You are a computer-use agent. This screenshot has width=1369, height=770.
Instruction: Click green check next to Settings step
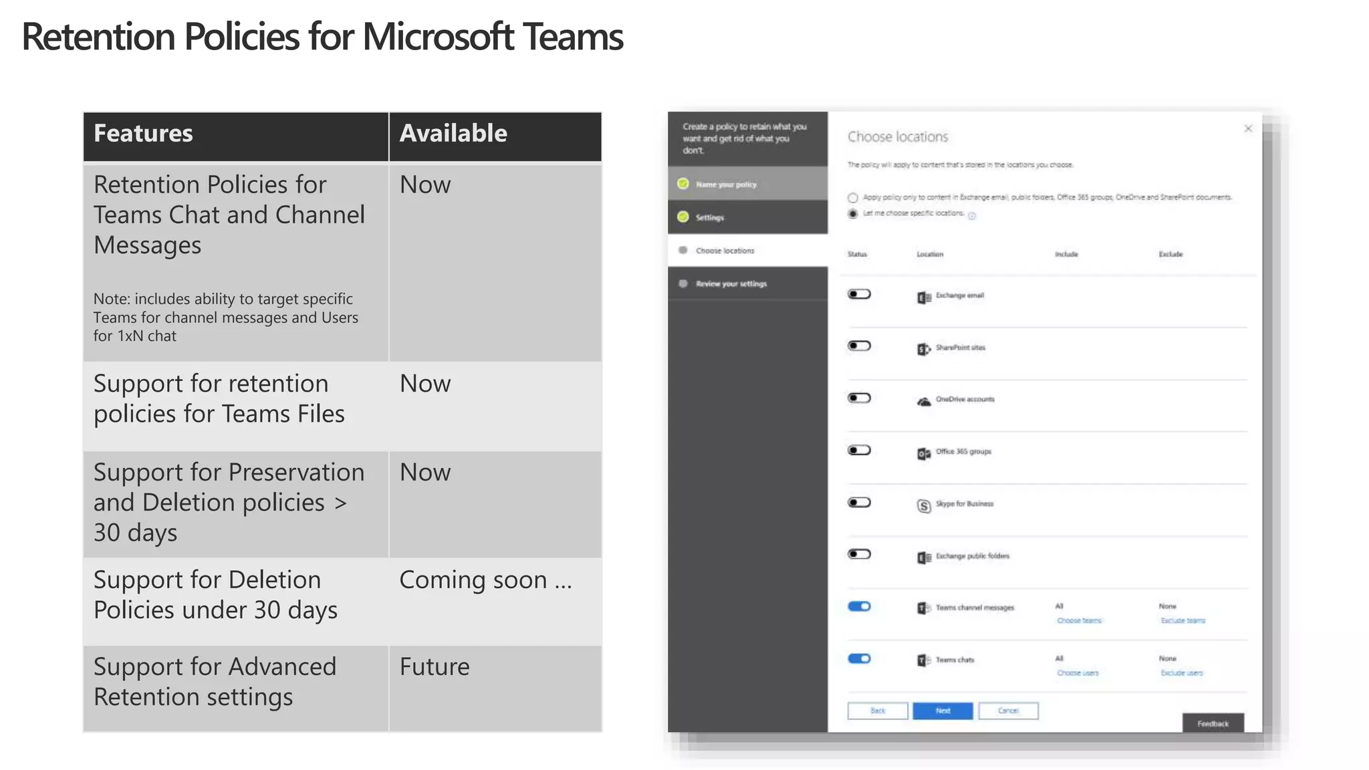coord(682,217)
